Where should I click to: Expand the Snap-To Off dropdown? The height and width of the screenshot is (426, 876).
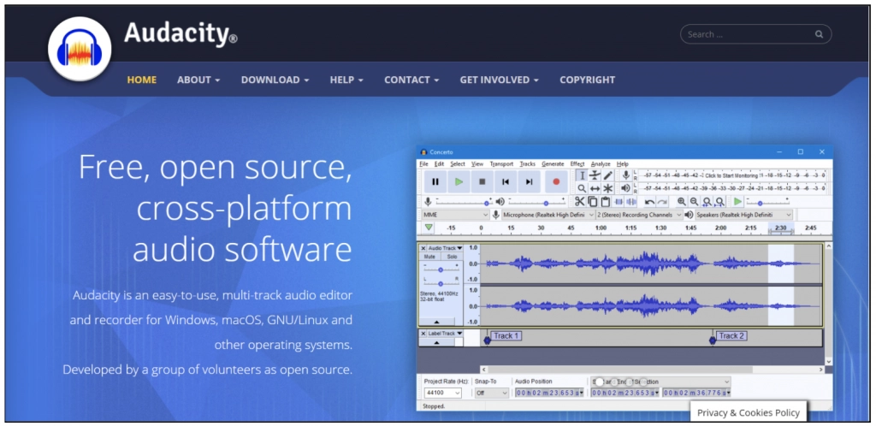pos(491,393)
